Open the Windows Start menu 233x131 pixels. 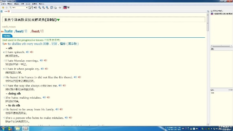click(x=3, y=128)
